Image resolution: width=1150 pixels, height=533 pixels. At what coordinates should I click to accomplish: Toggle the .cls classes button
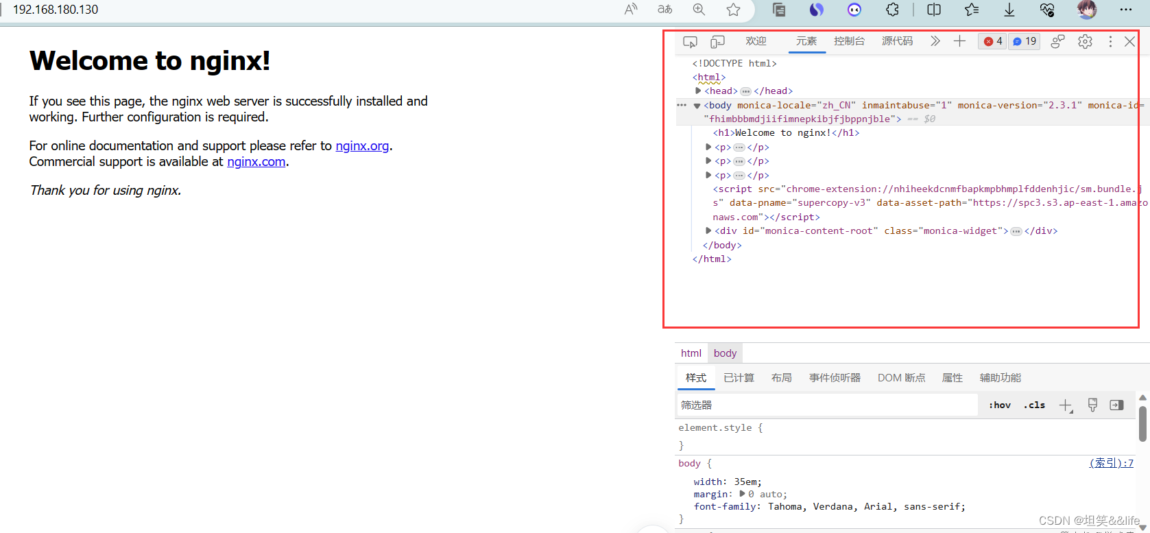[x=1034, y=405]
